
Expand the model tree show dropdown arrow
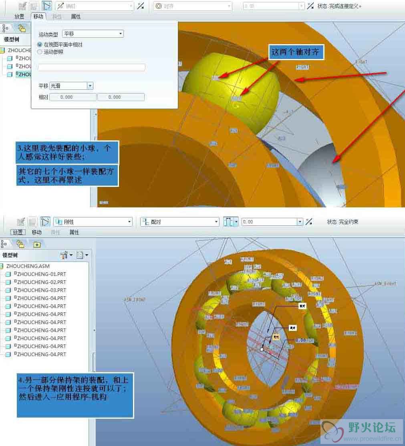pyautogui.click(x=87, y=255)
